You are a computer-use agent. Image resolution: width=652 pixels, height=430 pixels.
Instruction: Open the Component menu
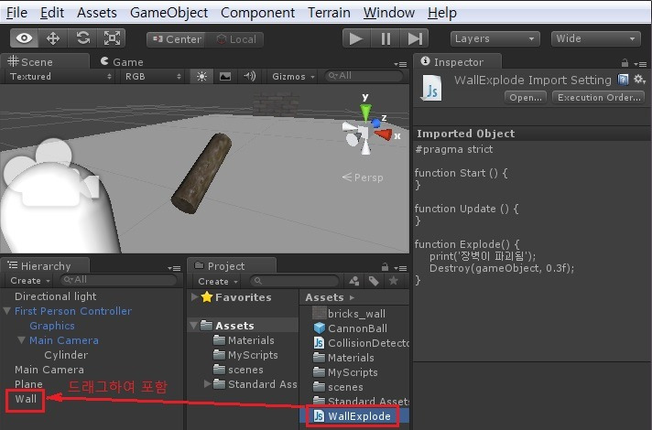click(x=258, y=13)
